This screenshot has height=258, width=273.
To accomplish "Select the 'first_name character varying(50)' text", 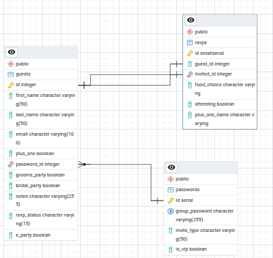I will (x=45, y=100).
